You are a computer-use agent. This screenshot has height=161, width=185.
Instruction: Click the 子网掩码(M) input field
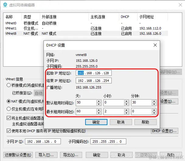coord(108,142)
